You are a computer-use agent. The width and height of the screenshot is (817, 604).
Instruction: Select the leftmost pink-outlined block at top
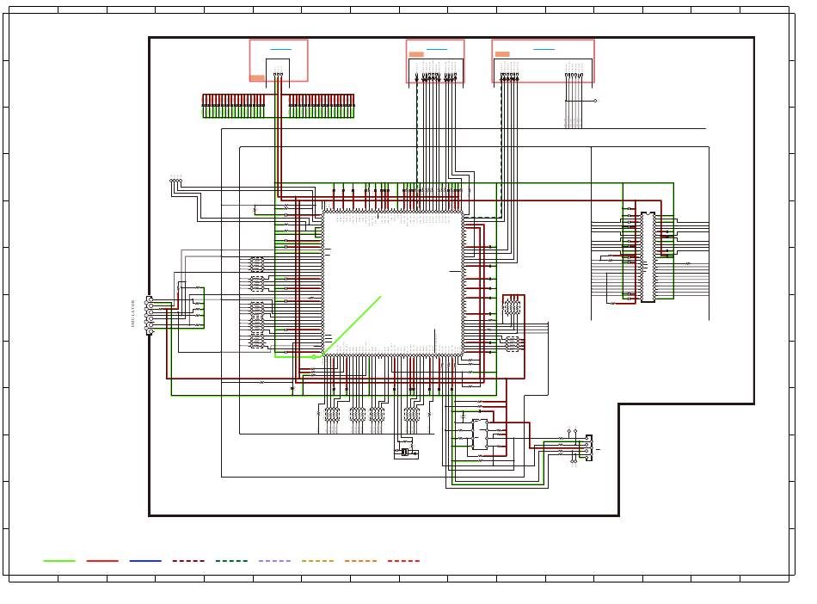coord(279,60)
